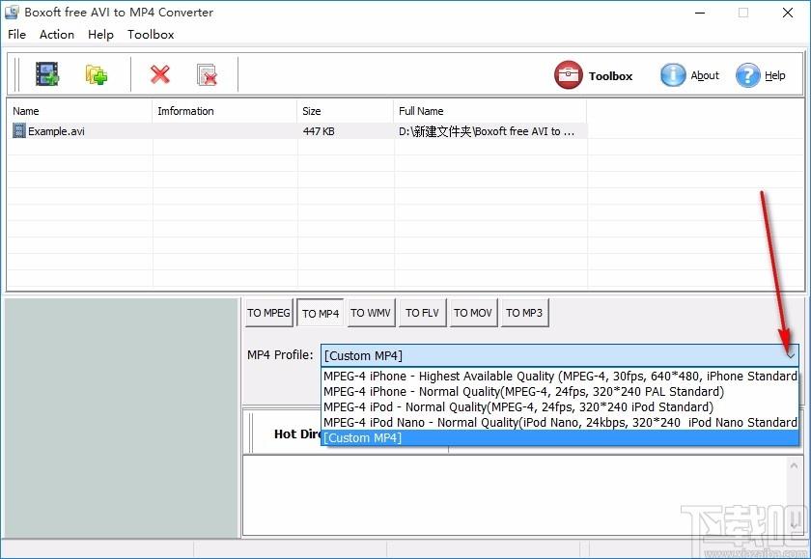This screenshot has width=811, height=559.
Task: Switch to the TO FLV tab
Action: (x=422, y=313)
